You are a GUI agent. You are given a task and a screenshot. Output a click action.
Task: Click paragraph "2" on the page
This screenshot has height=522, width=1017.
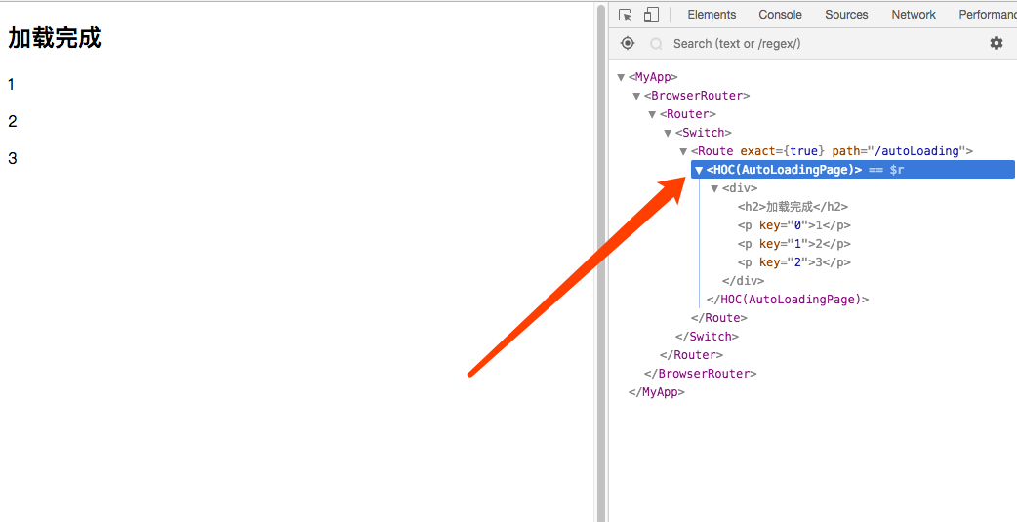(x=13, y=121)
